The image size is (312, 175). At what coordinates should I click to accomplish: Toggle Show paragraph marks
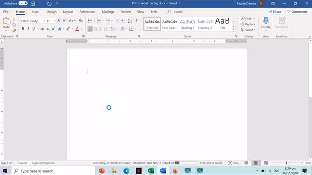(x=136, y=21)
